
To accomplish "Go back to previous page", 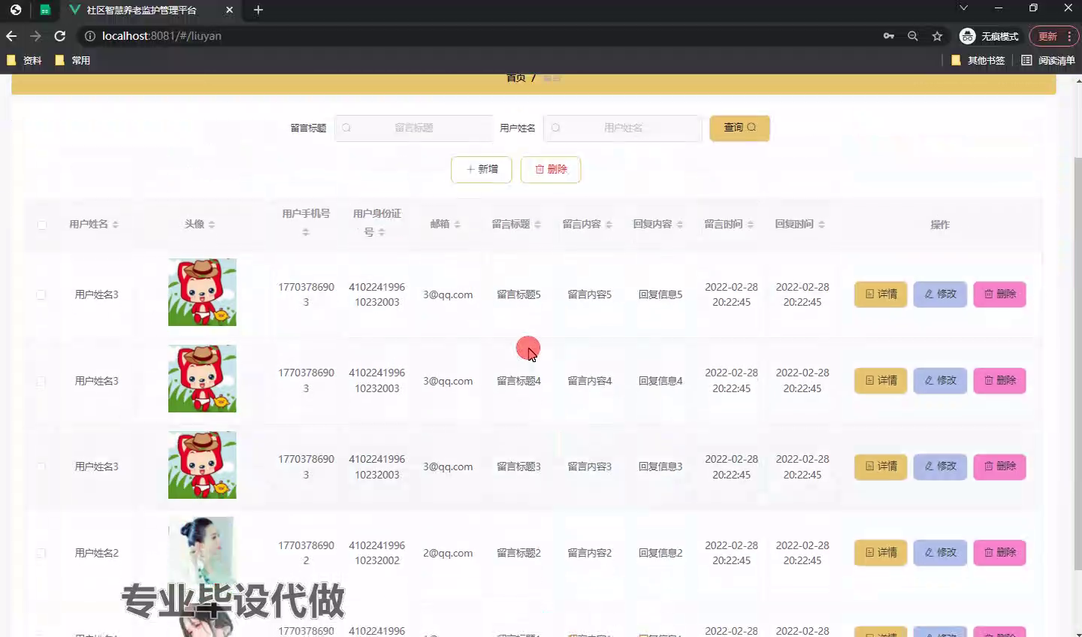I will (x=11, y=36).
